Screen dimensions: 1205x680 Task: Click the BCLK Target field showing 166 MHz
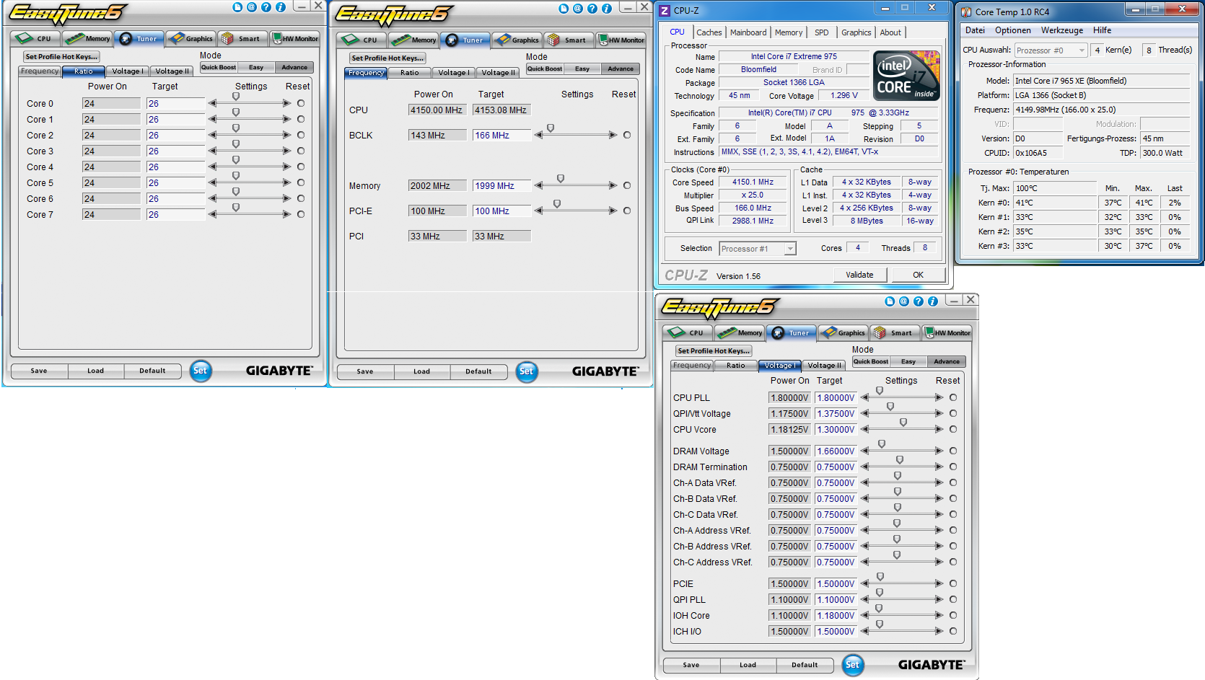click(501, 135)
